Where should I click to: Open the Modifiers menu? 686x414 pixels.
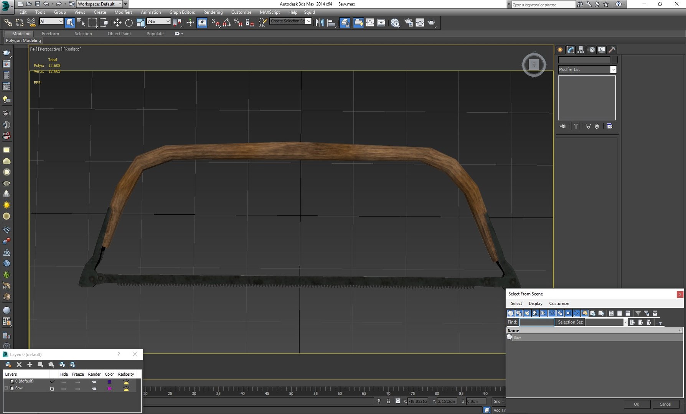123,12
